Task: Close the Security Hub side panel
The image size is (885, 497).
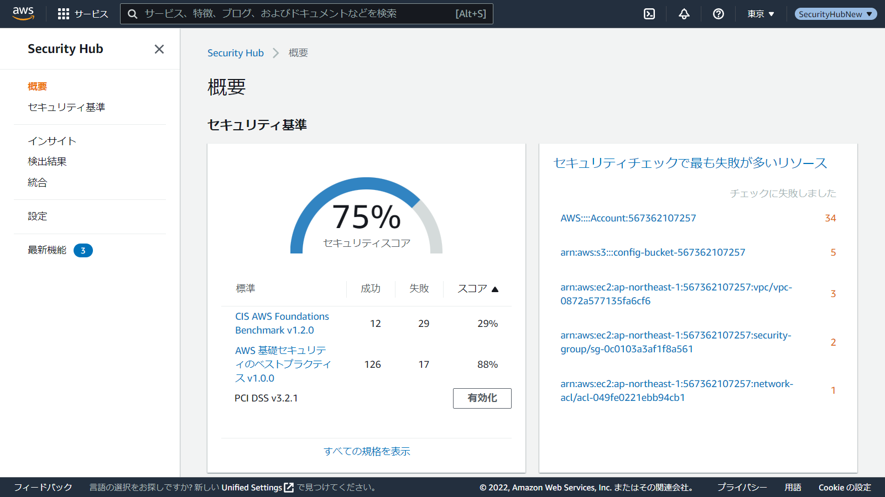Action: (159, 49)
